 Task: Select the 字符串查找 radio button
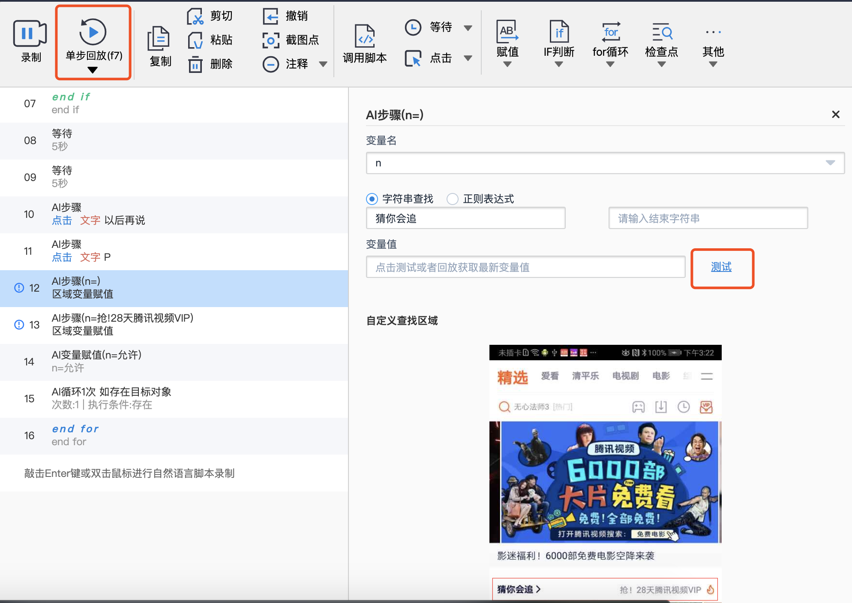coord(372,199)
